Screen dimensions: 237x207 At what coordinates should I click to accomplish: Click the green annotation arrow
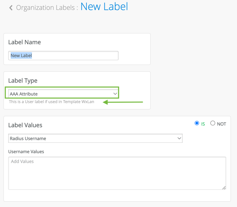click(x=123, y=102)
